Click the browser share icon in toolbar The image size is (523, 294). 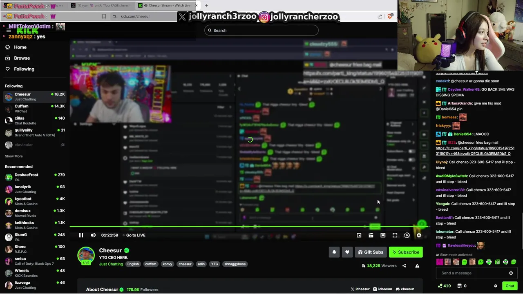tap(380, 16)
